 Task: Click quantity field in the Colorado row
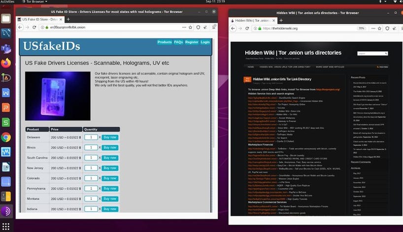[x=91, y=178]
